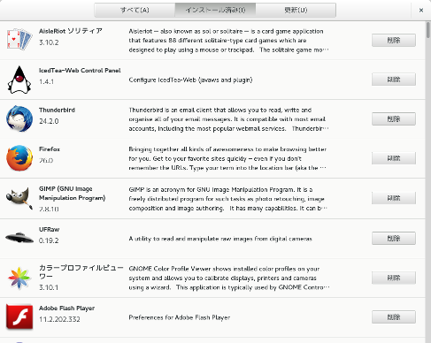This screenshot has width=431, height=343.
Task: Select the GIMP (GNU Image Manipulation Program) title
Action: pos(73,194)
